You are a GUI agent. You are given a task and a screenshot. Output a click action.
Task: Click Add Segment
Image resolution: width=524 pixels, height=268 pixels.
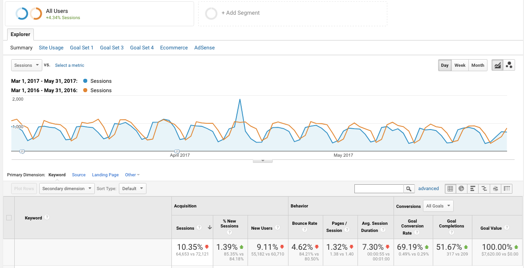click(240, 13)
